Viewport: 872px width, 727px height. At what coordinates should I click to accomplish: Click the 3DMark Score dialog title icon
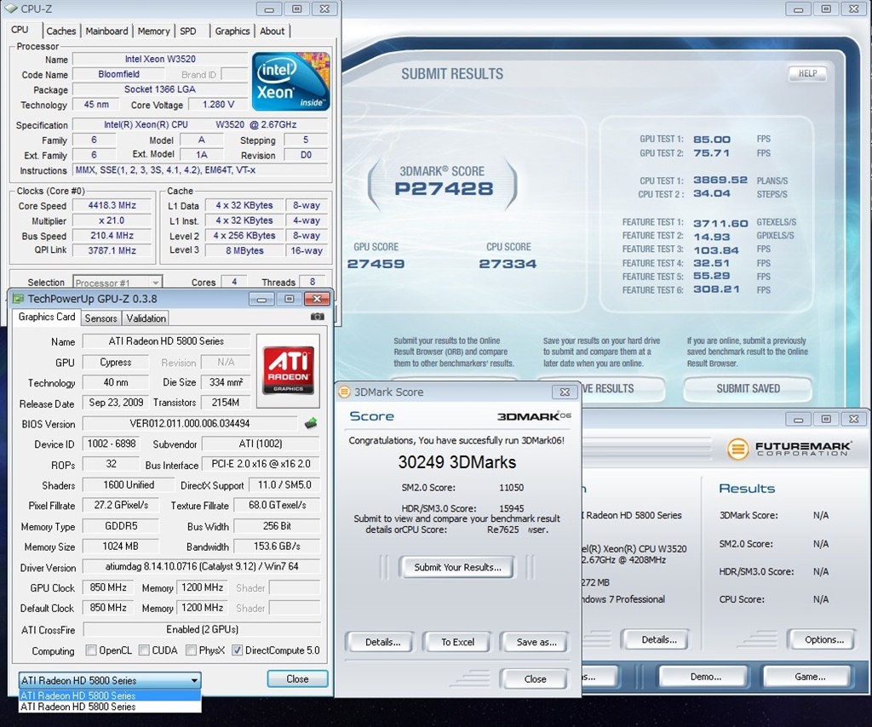(345, 392)
